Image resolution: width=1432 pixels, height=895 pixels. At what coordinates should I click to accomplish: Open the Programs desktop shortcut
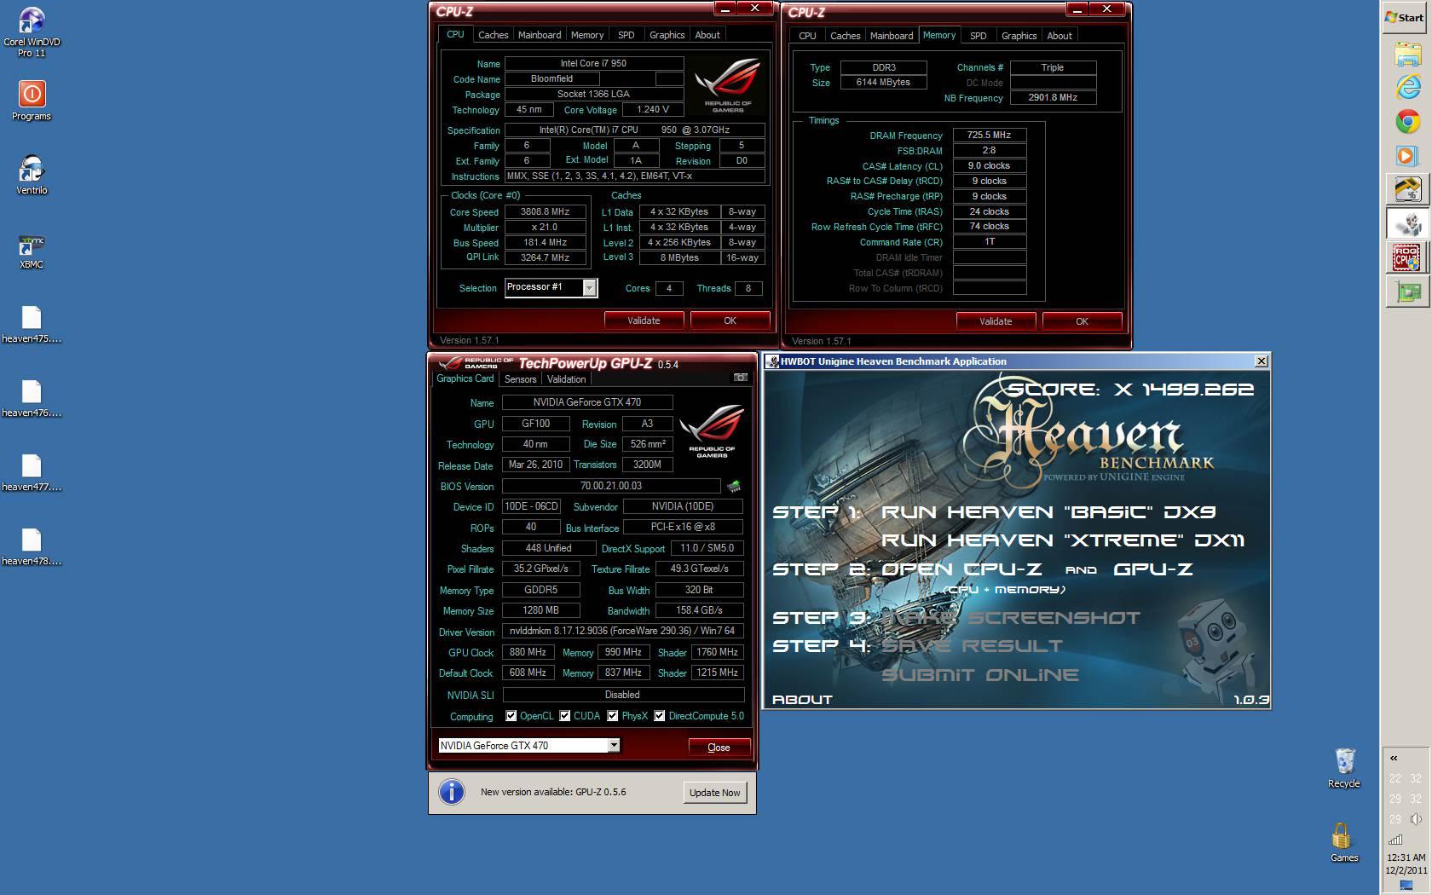pos(32,101)
